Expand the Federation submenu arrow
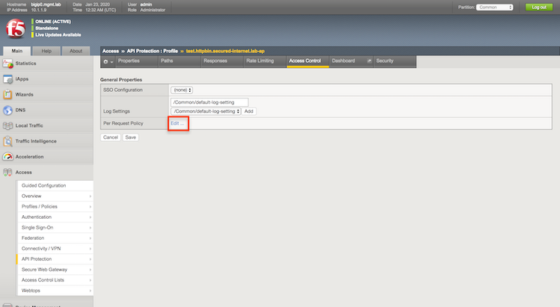The width and height of the screenshot is (560, 307). coord(90,238)
